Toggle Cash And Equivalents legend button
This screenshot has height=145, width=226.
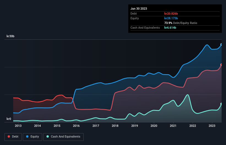tap(63, 137)
